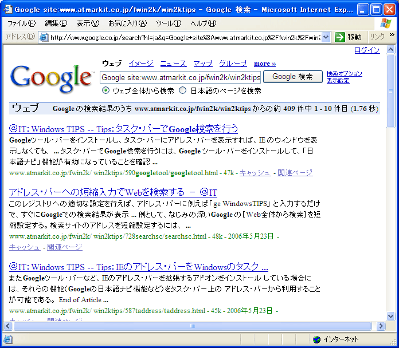Click the Google 検索 button
Viewport: 399px width, 348px height.
point(292,77)
